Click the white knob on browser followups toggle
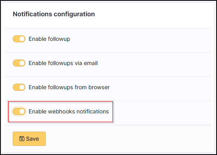 (22, 87)
